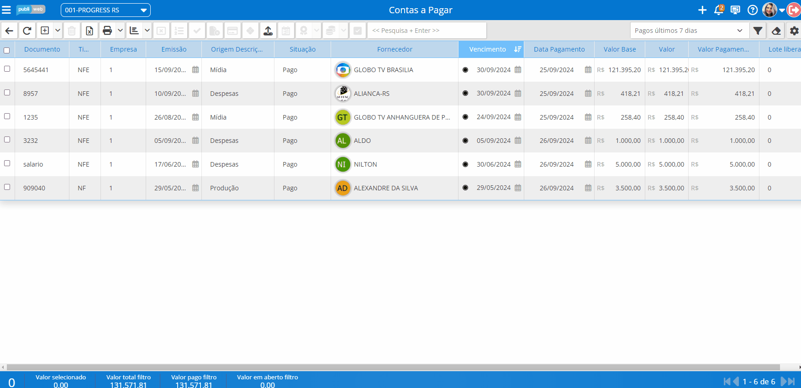801x388 pixels.
Task: Open the 001-PROGRESS RS company dropdown
Action: click(x=105, y=10)
